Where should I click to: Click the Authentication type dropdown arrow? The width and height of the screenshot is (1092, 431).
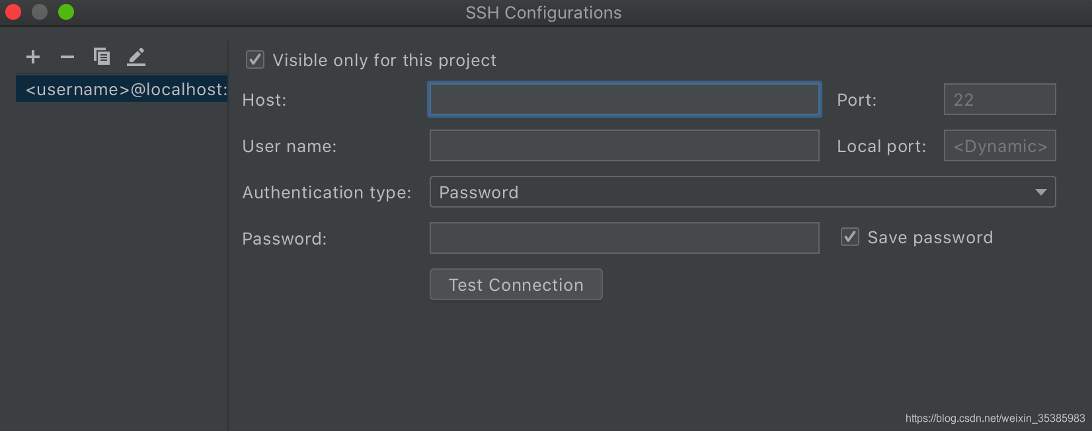pyautogui.click(x=1040, y=192)
